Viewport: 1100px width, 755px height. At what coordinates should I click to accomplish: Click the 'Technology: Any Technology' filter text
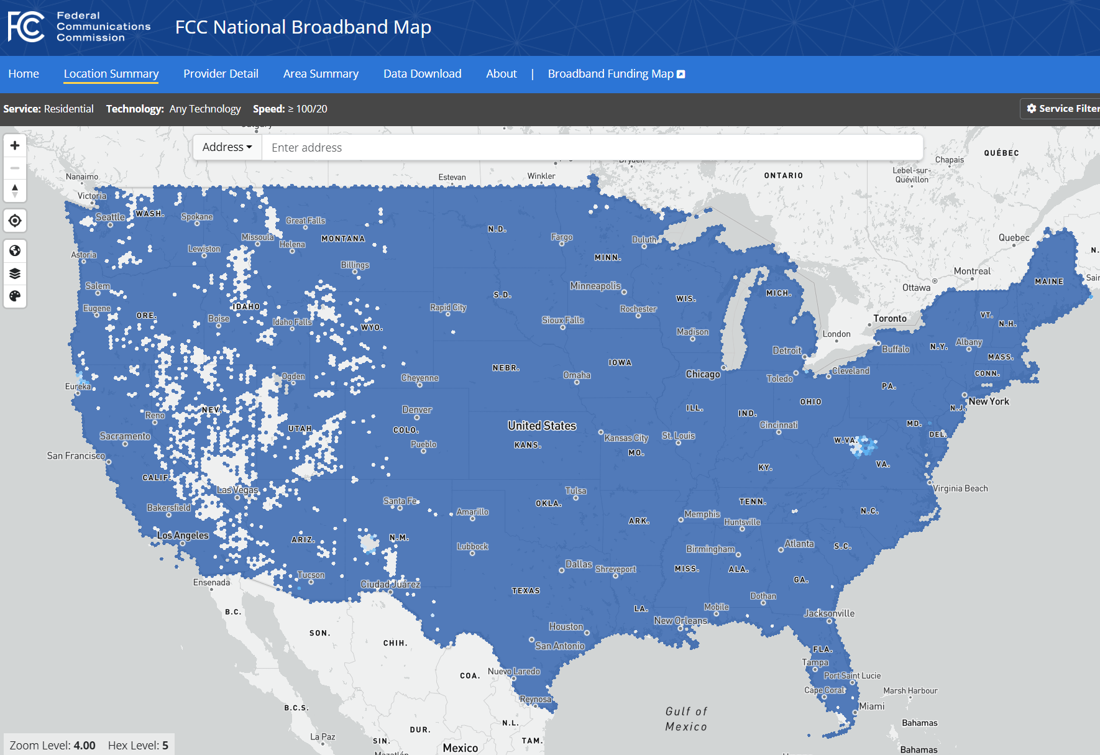point(173,109)
